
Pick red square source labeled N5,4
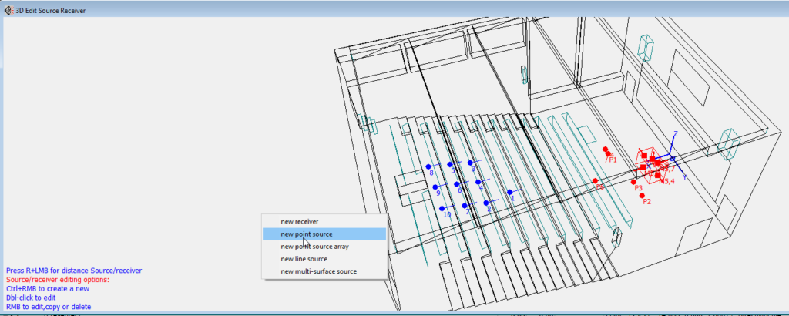click(x=658, y=175)
